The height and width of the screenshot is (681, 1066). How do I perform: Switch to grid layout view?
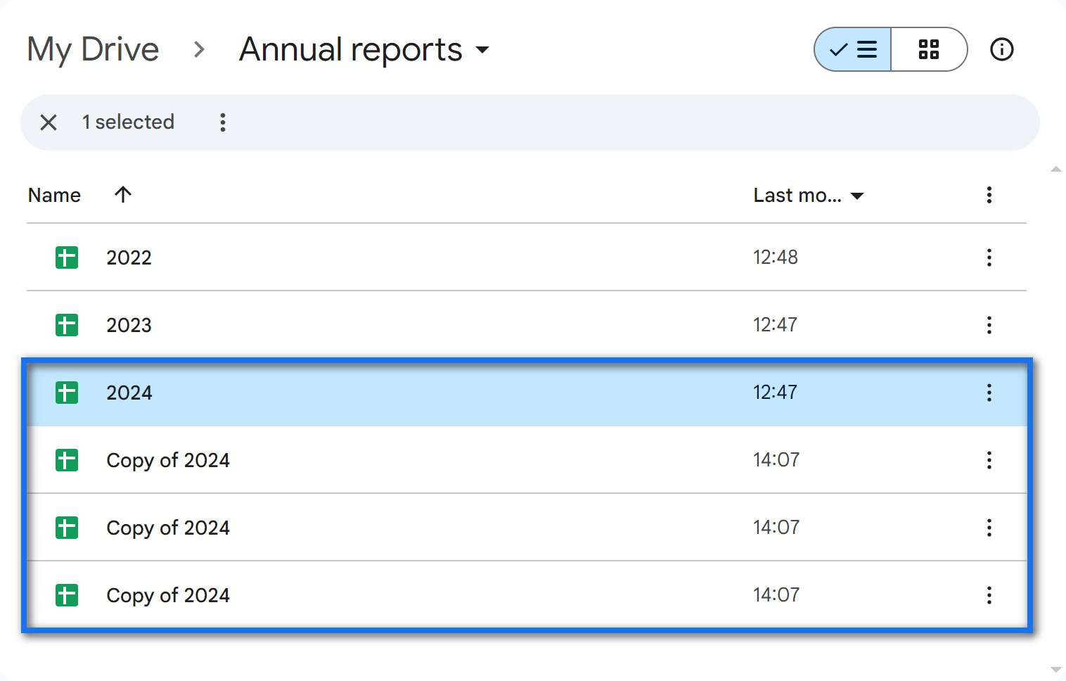[x=929, y=49]
